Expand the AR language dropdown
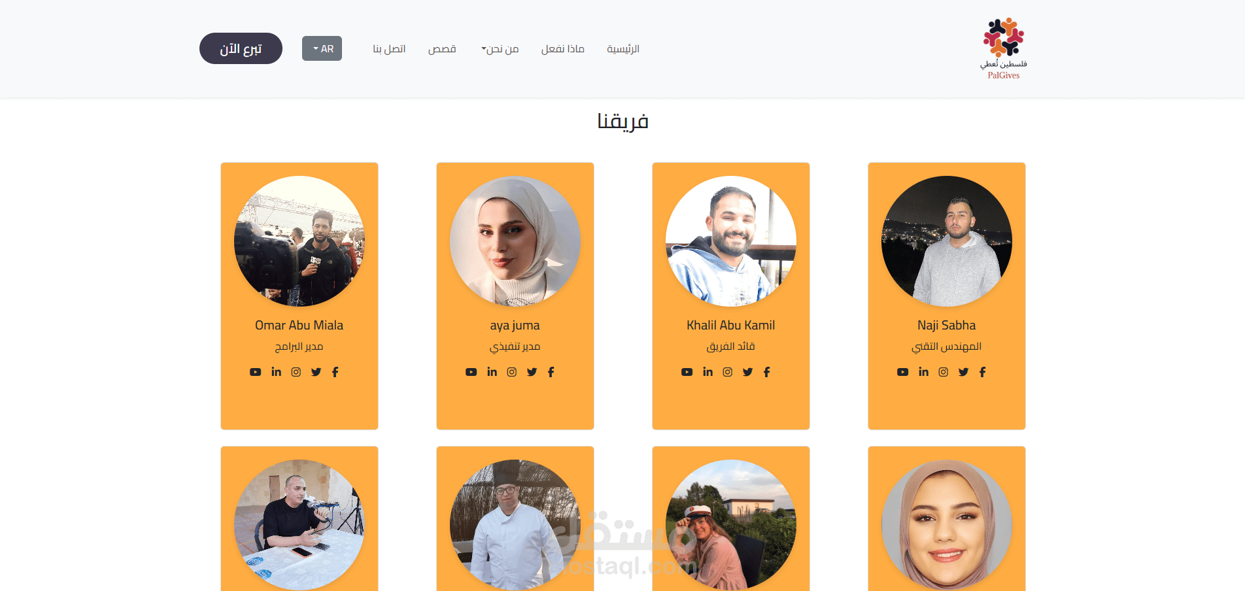Viewport: 1245px width, 591px height. click(x=322, y=48)
